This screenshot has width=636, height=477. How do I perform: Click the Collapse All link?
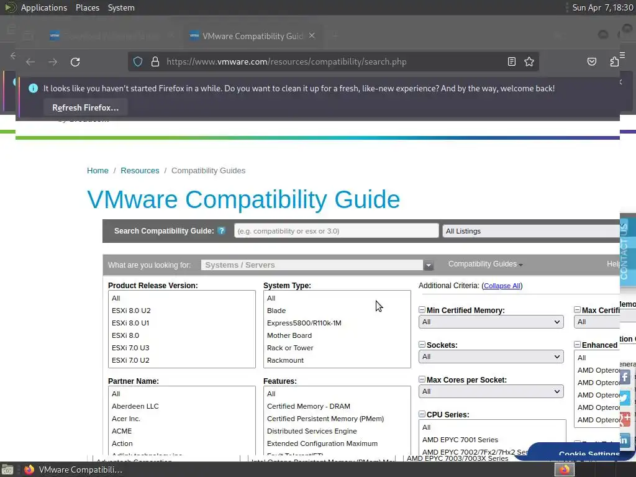coord(502,286)
